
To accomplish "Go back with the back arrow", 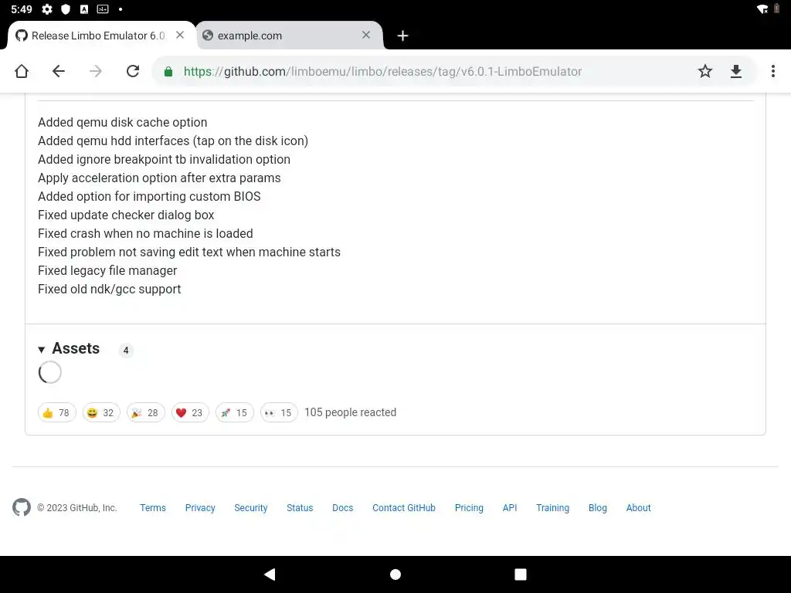I will [59, 71].
